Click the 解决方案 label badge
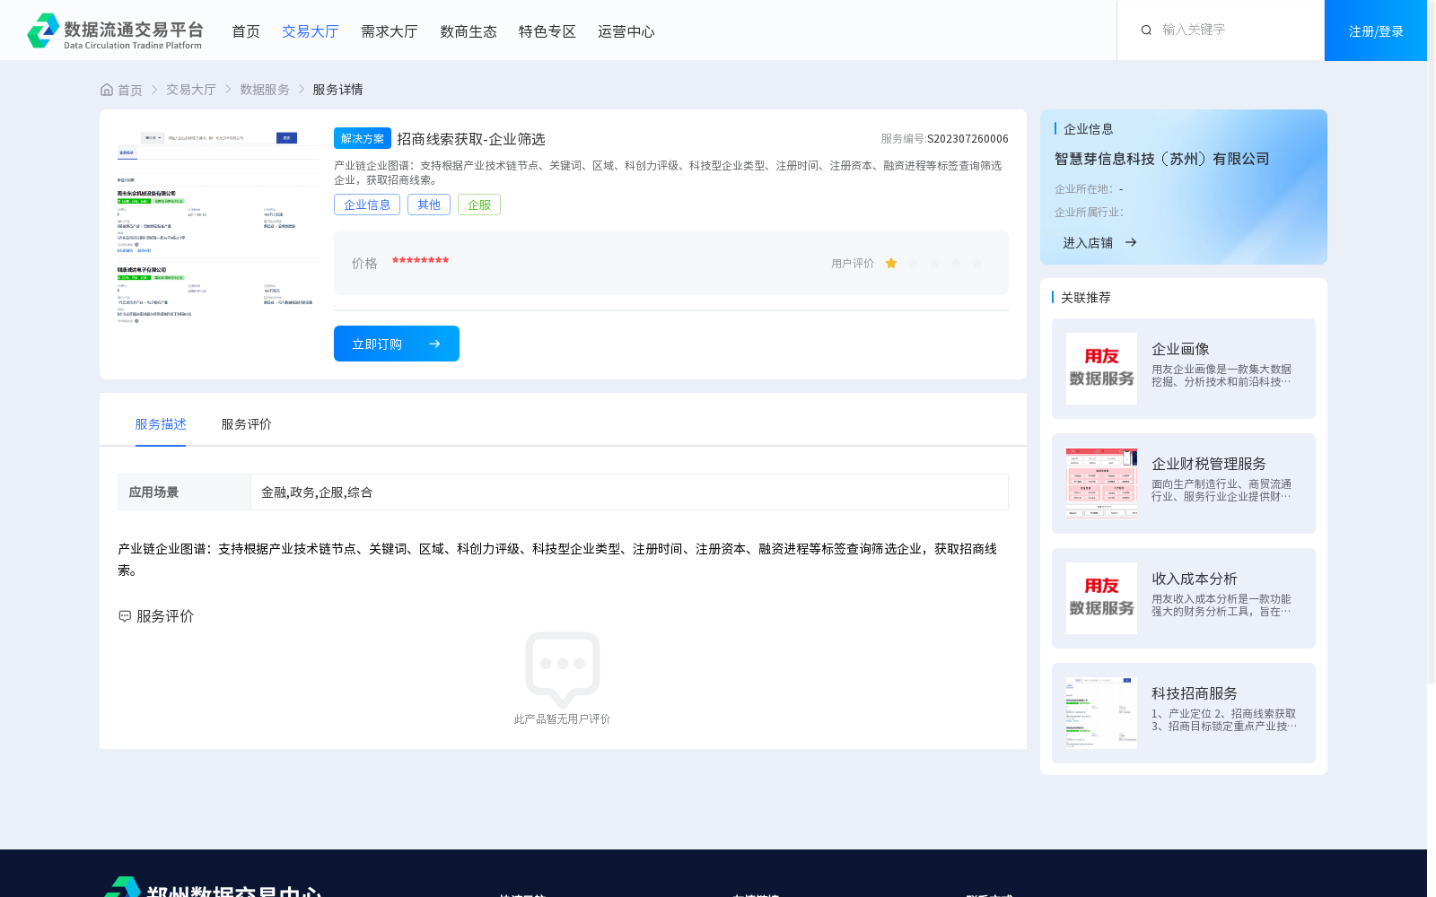The height and width of the screenshot is (897, 1436). pos(363,138)
